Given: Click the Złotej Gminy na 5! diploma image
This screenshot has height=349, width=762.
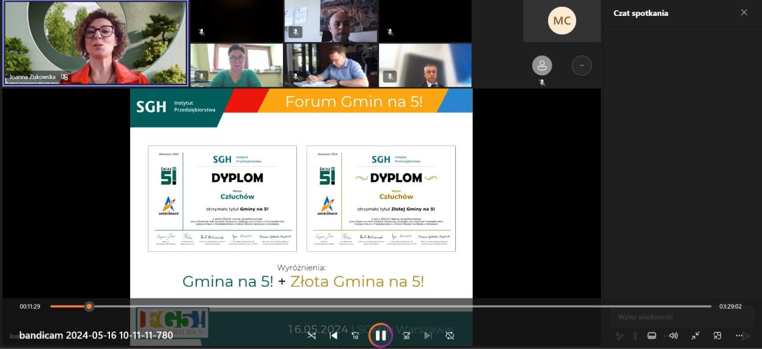Looking at the screenshot, I should point(381,198).
